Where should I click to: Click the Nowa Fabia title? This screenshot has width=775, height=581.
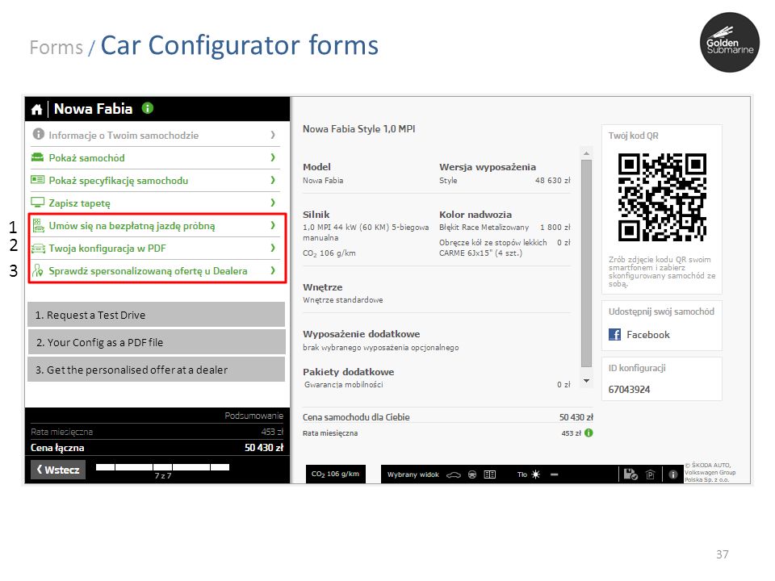coord(93,109)
